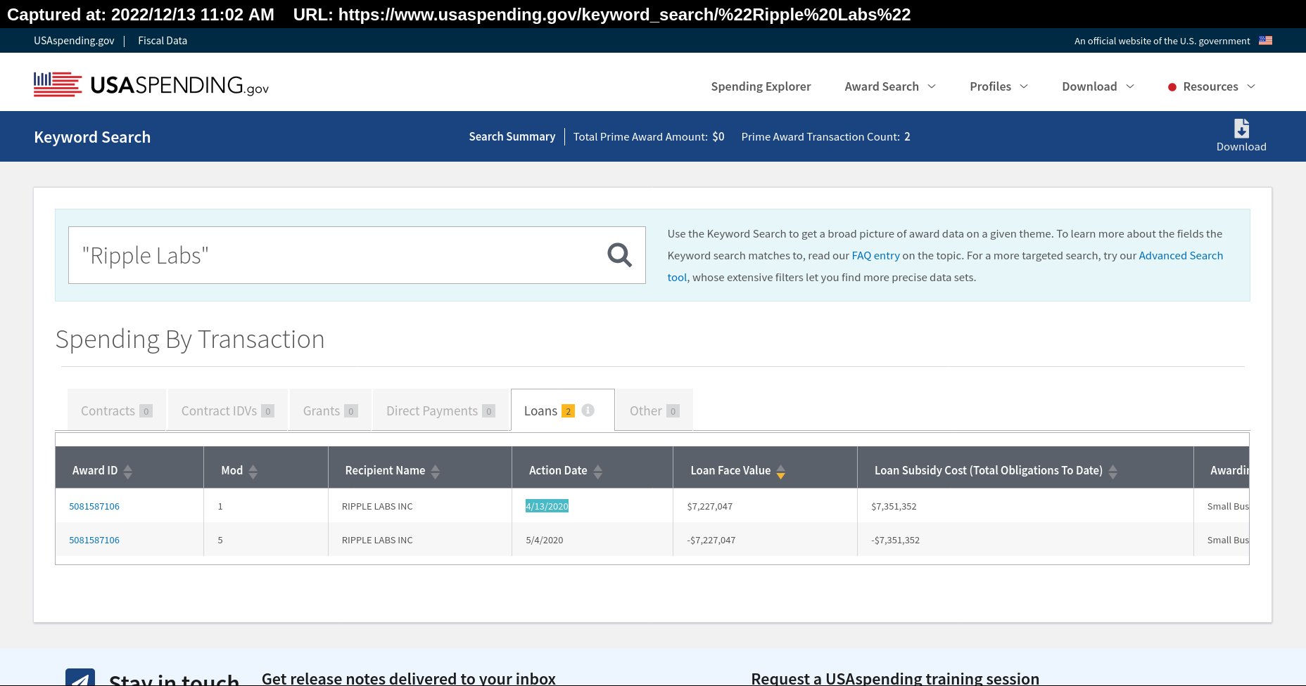Click the paper plane Stay in touch icon
Viewport: 1306px width, 686px height.
click(x=80, y=678)
